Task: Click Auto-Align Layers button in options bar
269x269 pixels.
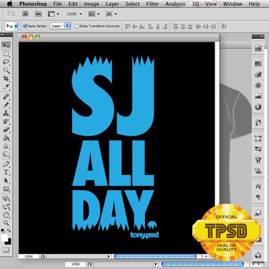Action: 223,26
